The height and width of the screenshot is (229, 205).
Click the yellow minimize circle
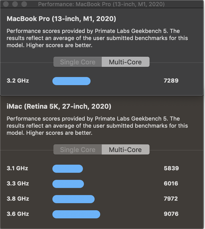[15, 4]
